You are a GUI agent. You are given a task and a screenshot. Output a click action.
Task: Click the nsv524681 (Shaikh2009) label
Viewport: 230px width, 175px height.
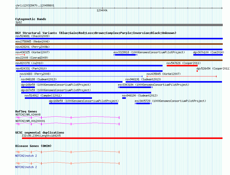tap(33, 36)
